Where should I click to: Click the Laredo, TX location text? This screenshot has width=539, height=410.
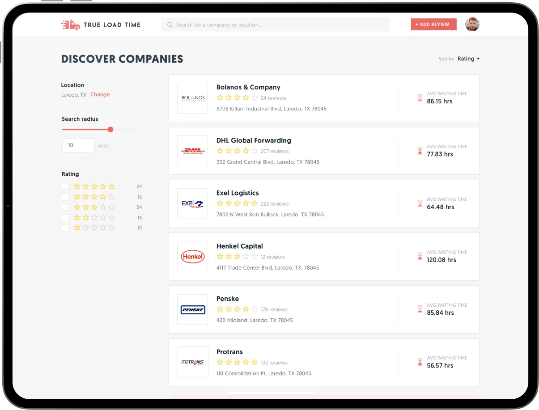click(x=74, y=95)
